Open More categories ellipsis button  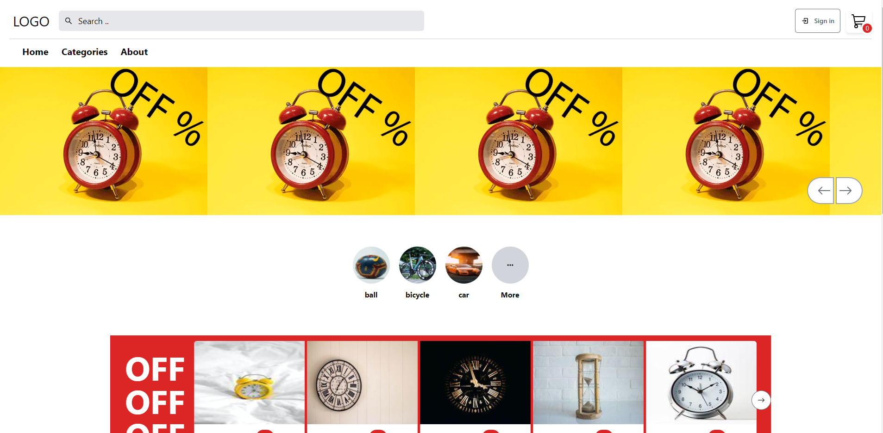click(510, 265)
